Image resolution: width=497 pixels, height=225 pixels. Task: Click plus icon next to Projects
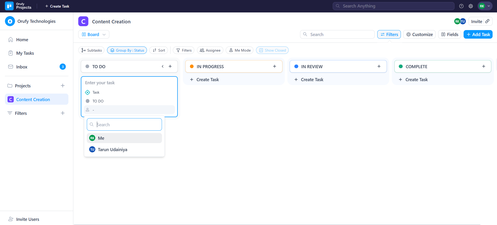tap(63, 86)
